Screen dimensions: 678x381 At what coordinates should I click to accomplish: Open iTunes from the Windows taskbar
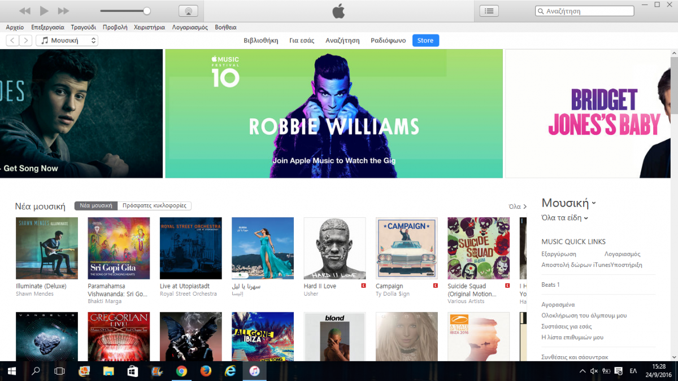tap(254, 371)
